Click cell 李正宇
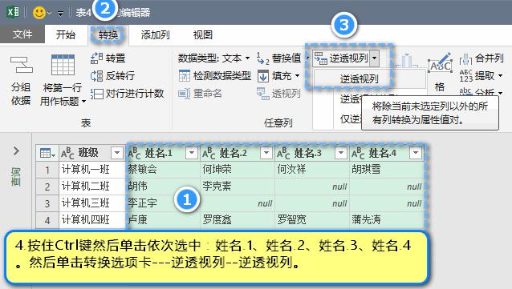 tap(163, 203)
